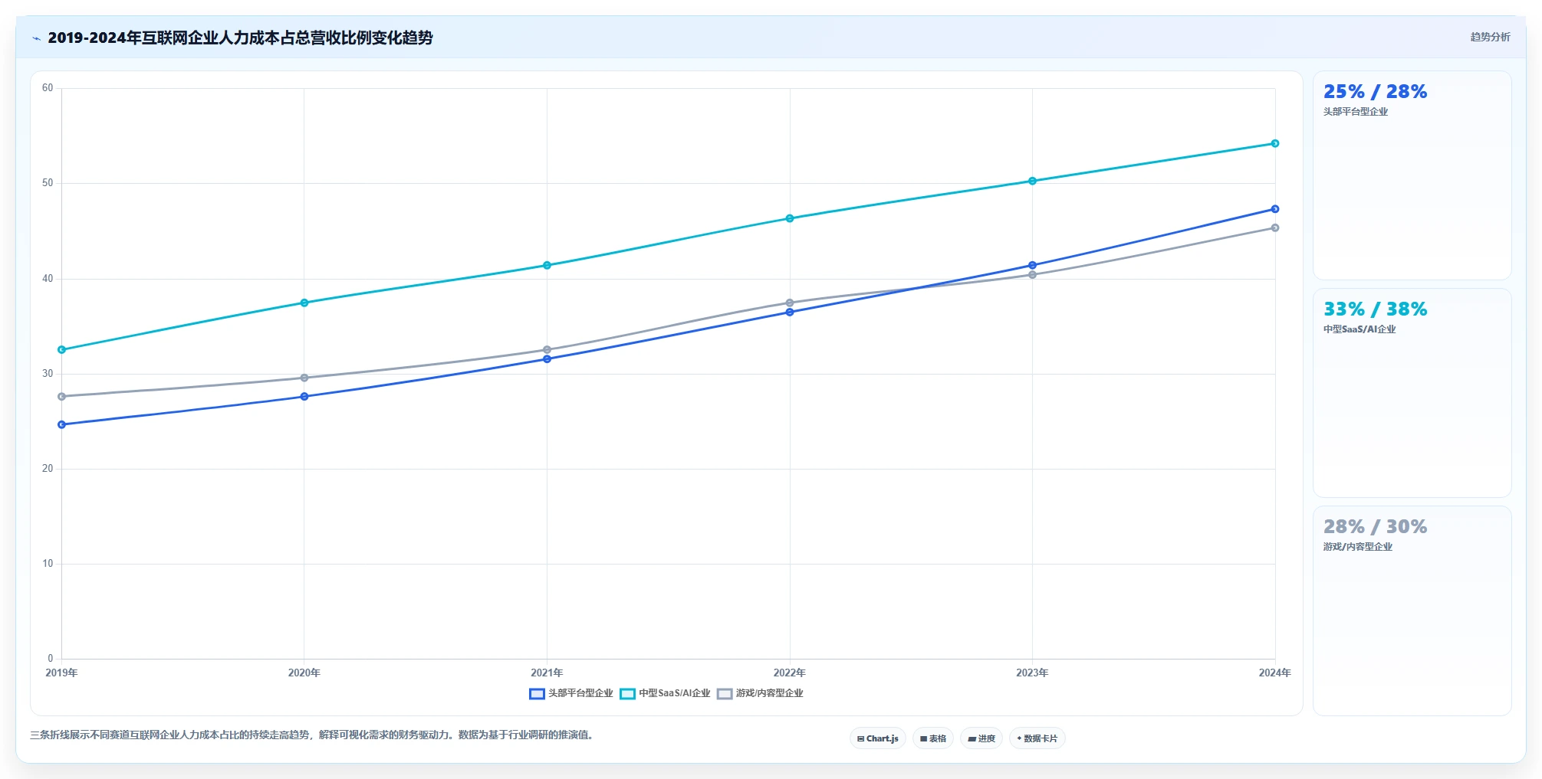Click the Chart.js tag
The width and height of the screenshot is (1542, 779).
878,738
